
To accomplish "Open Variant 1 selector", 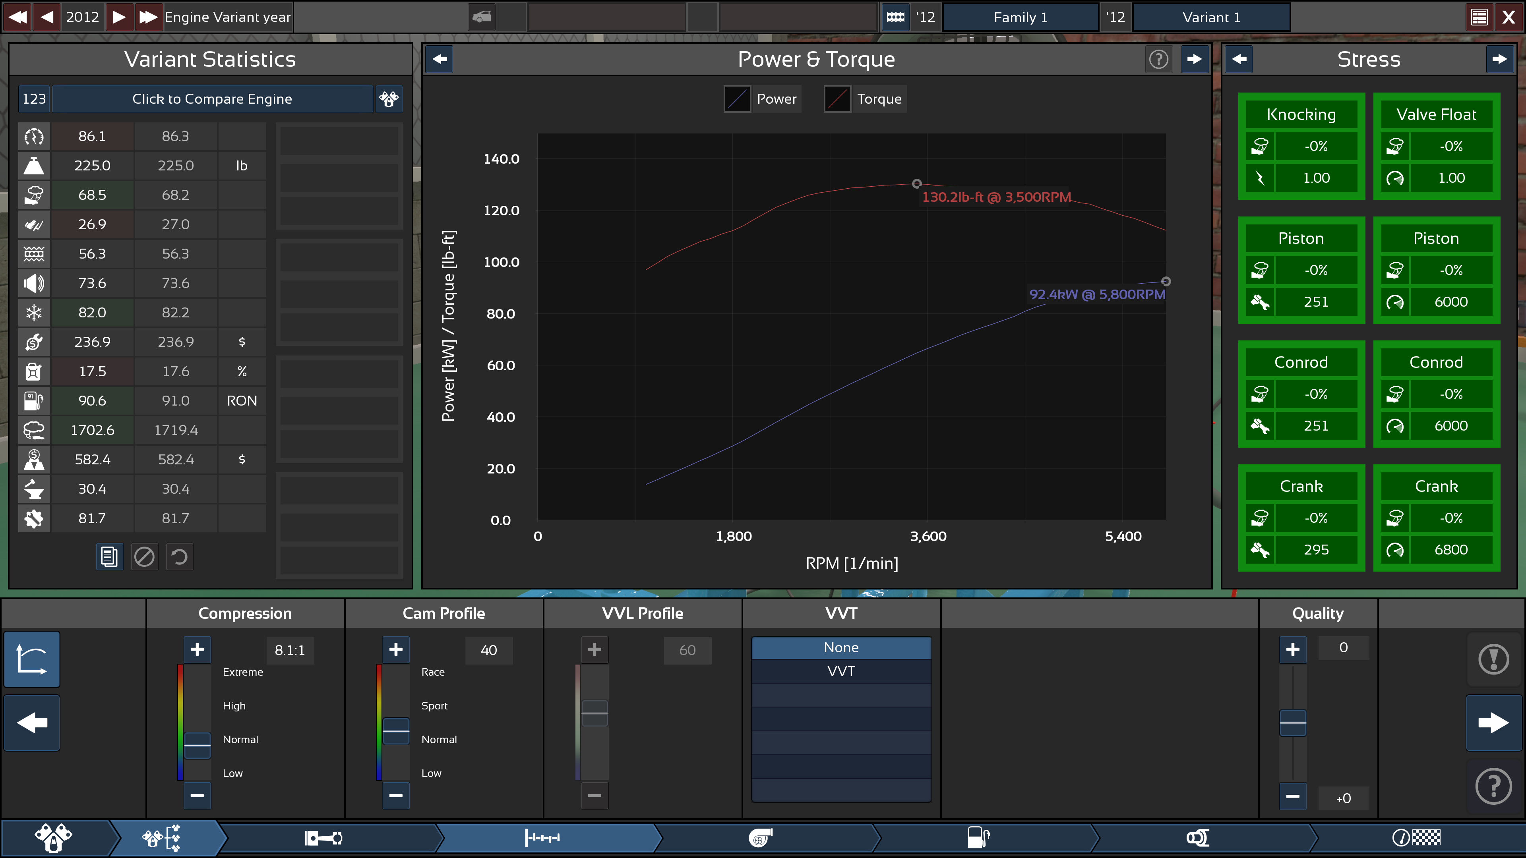I will (1211, 17).
